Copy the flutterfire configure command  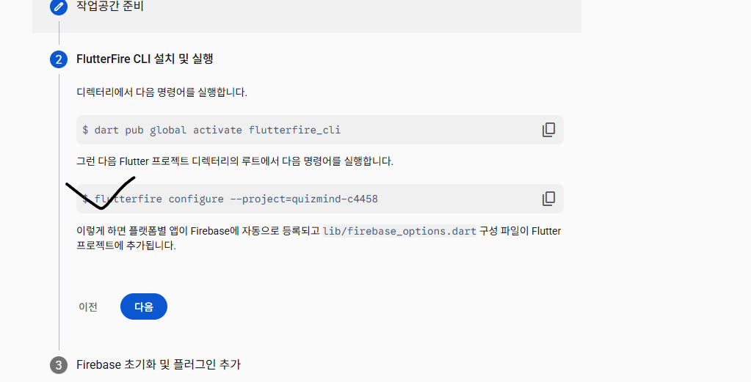[x=548, y=199]
